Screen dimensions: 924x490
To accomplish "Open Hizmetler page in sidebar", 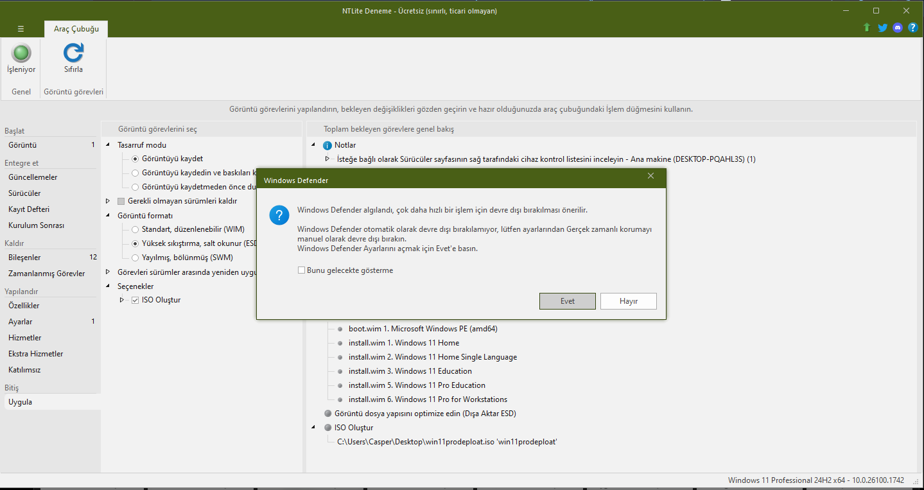I will click(x=51, y=338).
